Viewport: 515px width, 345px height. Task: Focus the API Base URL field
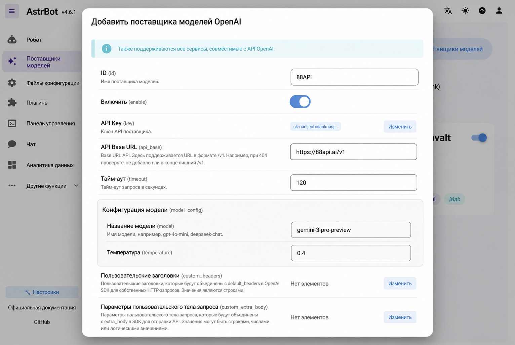(354, 152)
